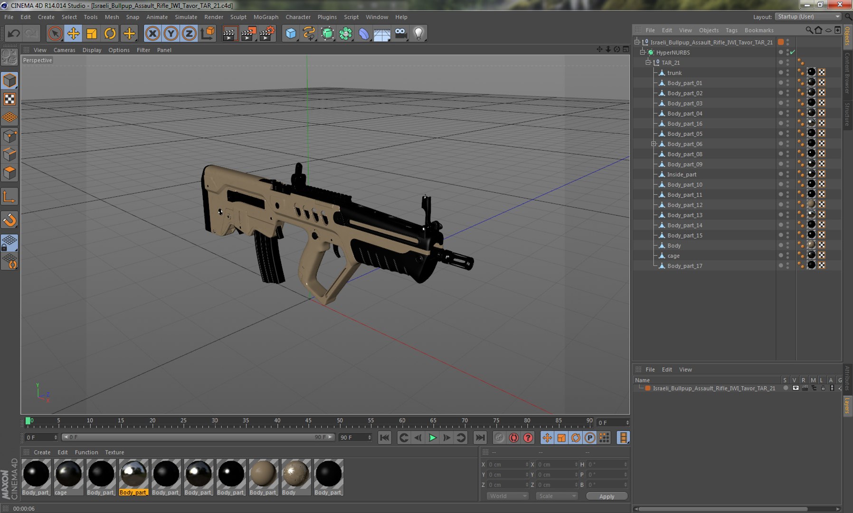The width and height of the screenshot is (853, 513).
Task: Open the Scale mode dropdown
Action: 556,496
